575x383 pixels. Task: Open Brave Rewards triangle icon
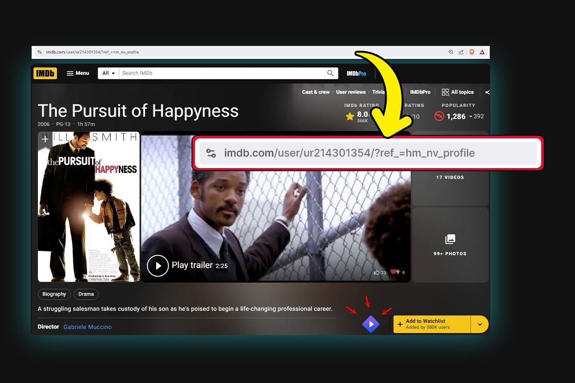[482, 52]
